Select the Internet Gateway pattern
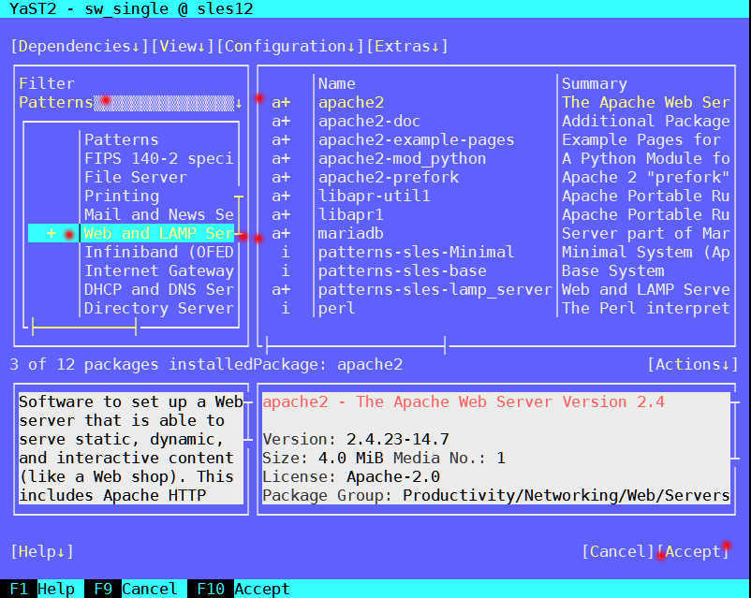Image resolution: width=751 pixels, height=598 pixels. click(158, 270)
